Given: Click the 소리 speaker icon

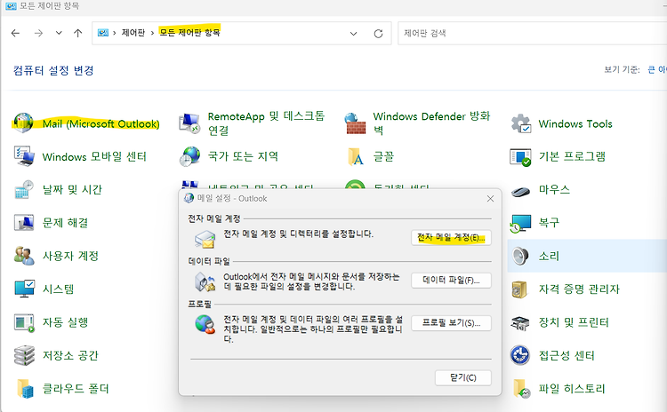Looking at the screenshot, I should 520,256.
